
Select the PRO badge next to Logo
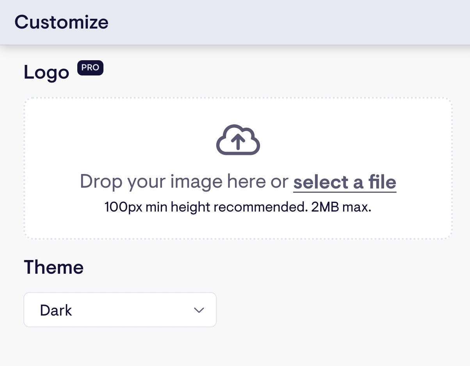point(90,68)
